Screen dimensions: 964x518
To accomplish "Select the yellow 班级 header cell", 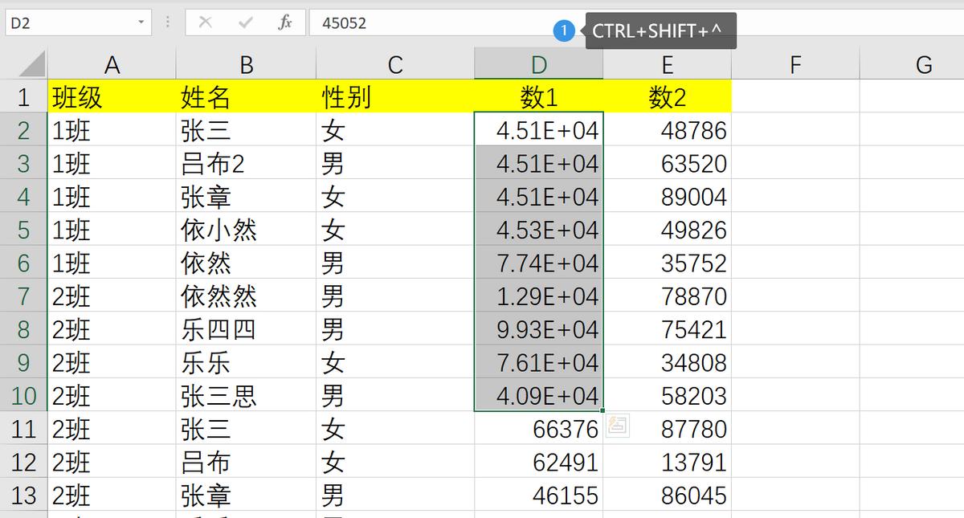I will [112, 96].
